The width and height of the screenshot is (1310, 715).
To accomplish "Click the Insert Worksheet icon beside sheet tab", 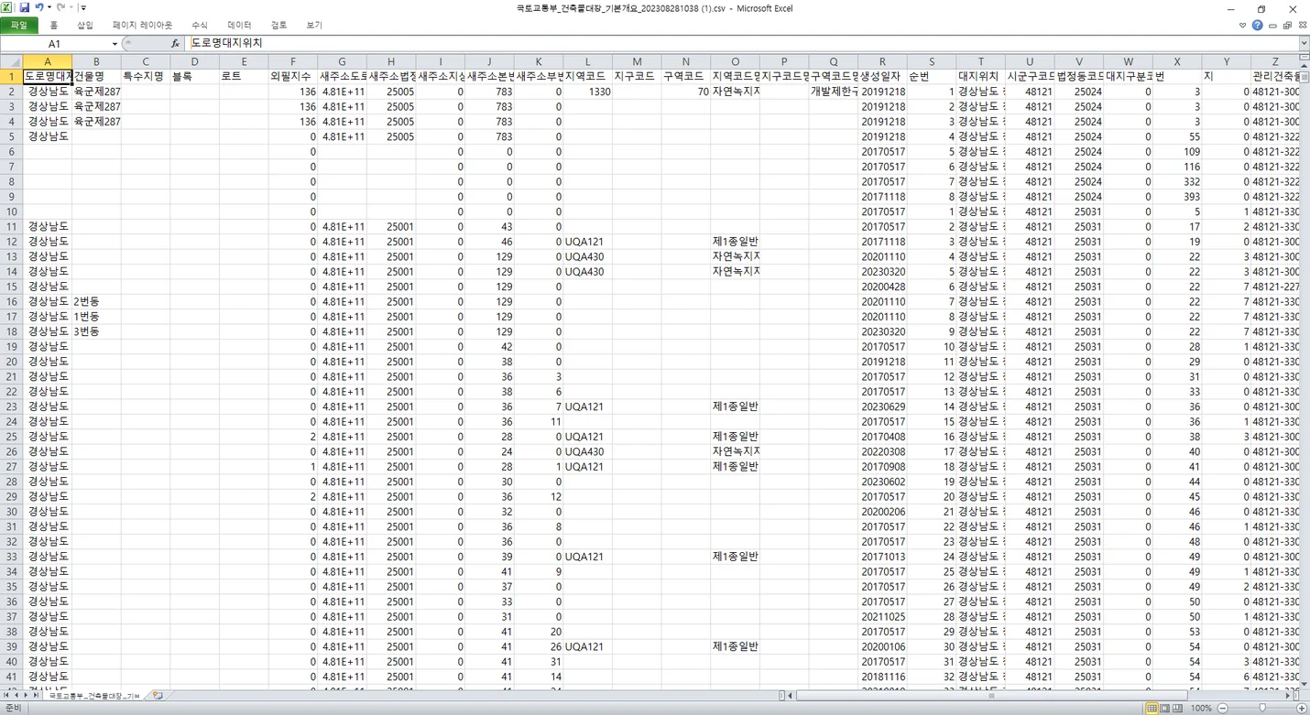I will (158, 696).
